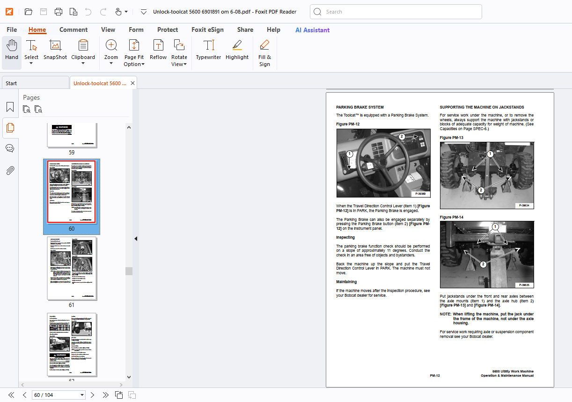Click the Undo arrow icon
Screen dimensions: 572x402
(x=88, y=12)
